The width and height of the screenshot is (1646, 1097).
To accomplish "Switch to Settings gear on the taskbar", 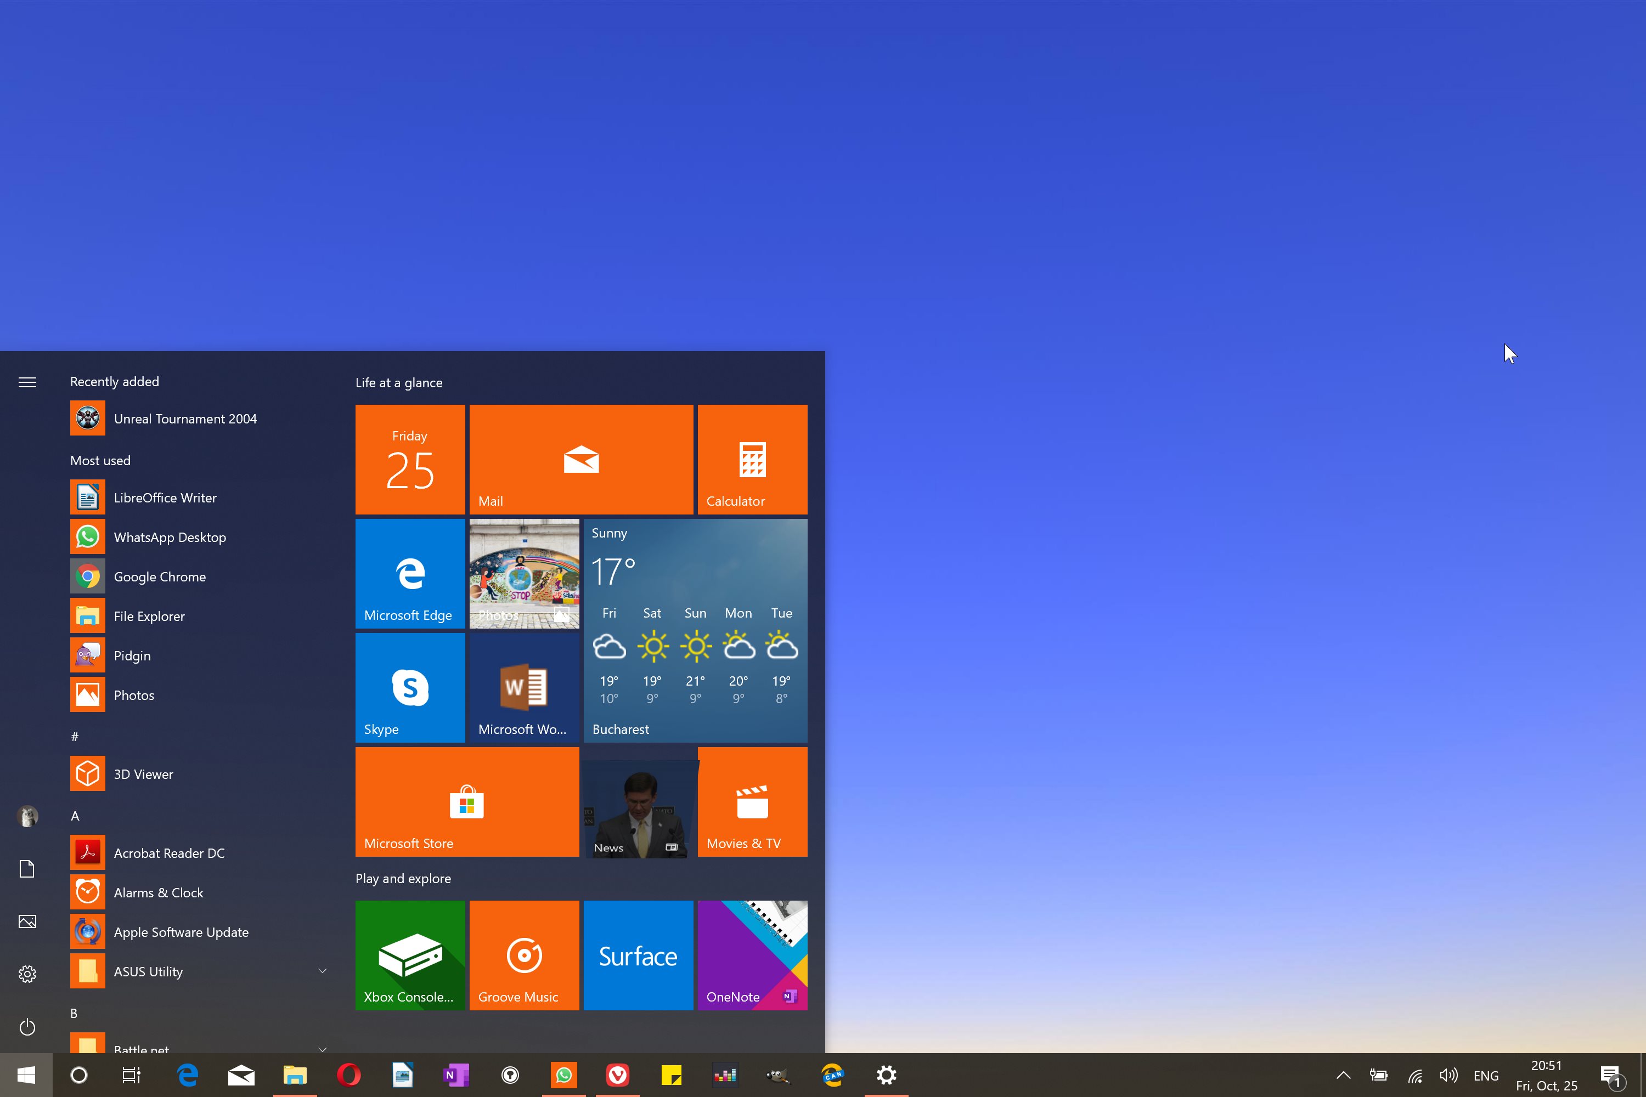I will click(887, 1075).
